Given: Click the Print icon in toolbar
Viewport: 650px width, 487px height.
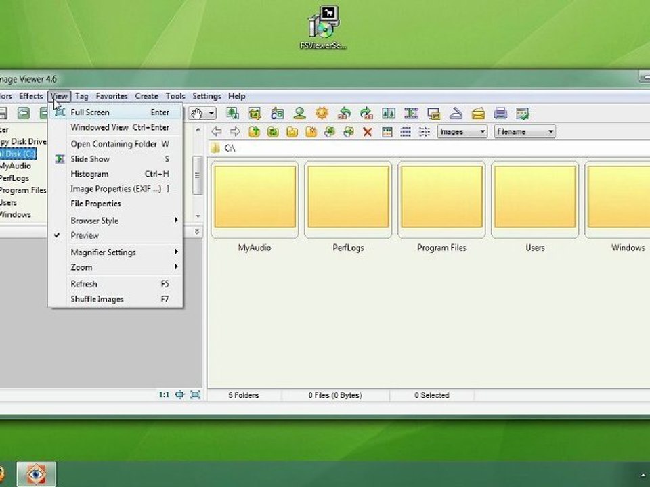Looking at the screenshot, I should tap(500, 113).
